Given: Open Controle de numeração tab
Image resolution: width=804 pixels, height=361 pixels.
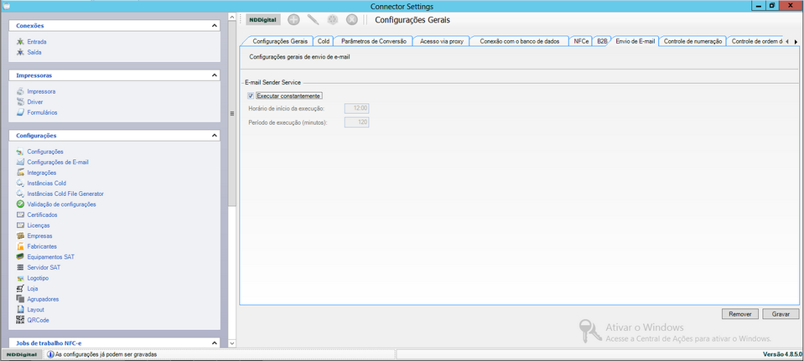Looking at the screenshot, I should (692, 42).
